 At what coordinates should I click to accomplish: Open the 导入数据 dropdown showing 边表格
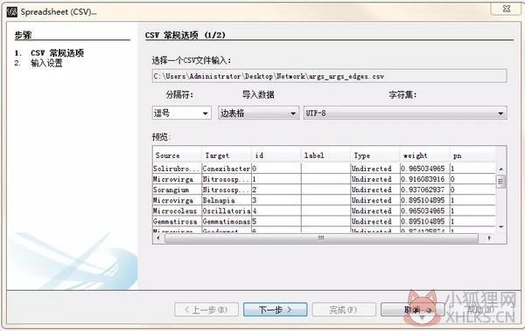pyautogui.click(x=258, y=113)
